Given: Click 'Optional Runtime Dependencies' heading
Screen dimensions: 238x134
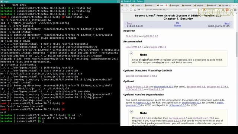Looking at the screenshot, I should tap(144, 95).
